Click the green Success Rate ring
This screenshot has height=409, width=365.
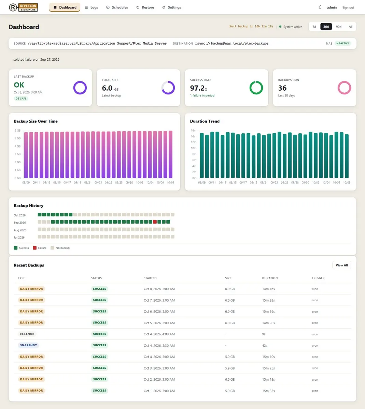coord(256,88)
